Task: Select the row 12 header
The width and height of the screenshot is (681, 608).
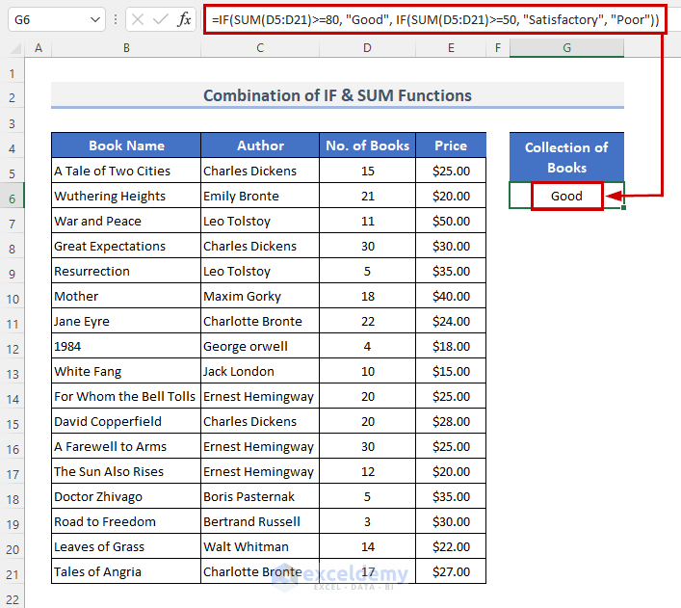Action: [13, 346]
